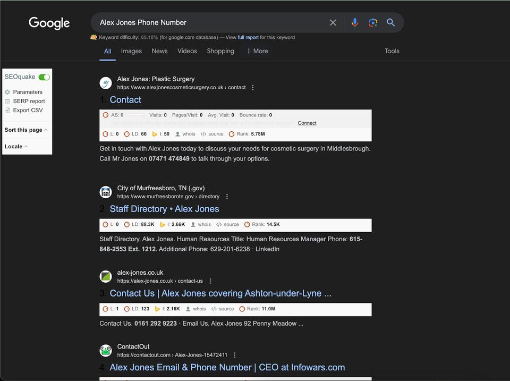Click Visits: 0 metric
This screenshot has width=510, height=381.
[158, 115]
